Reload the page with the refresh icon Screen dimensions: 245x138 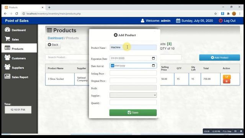(16, 14)
